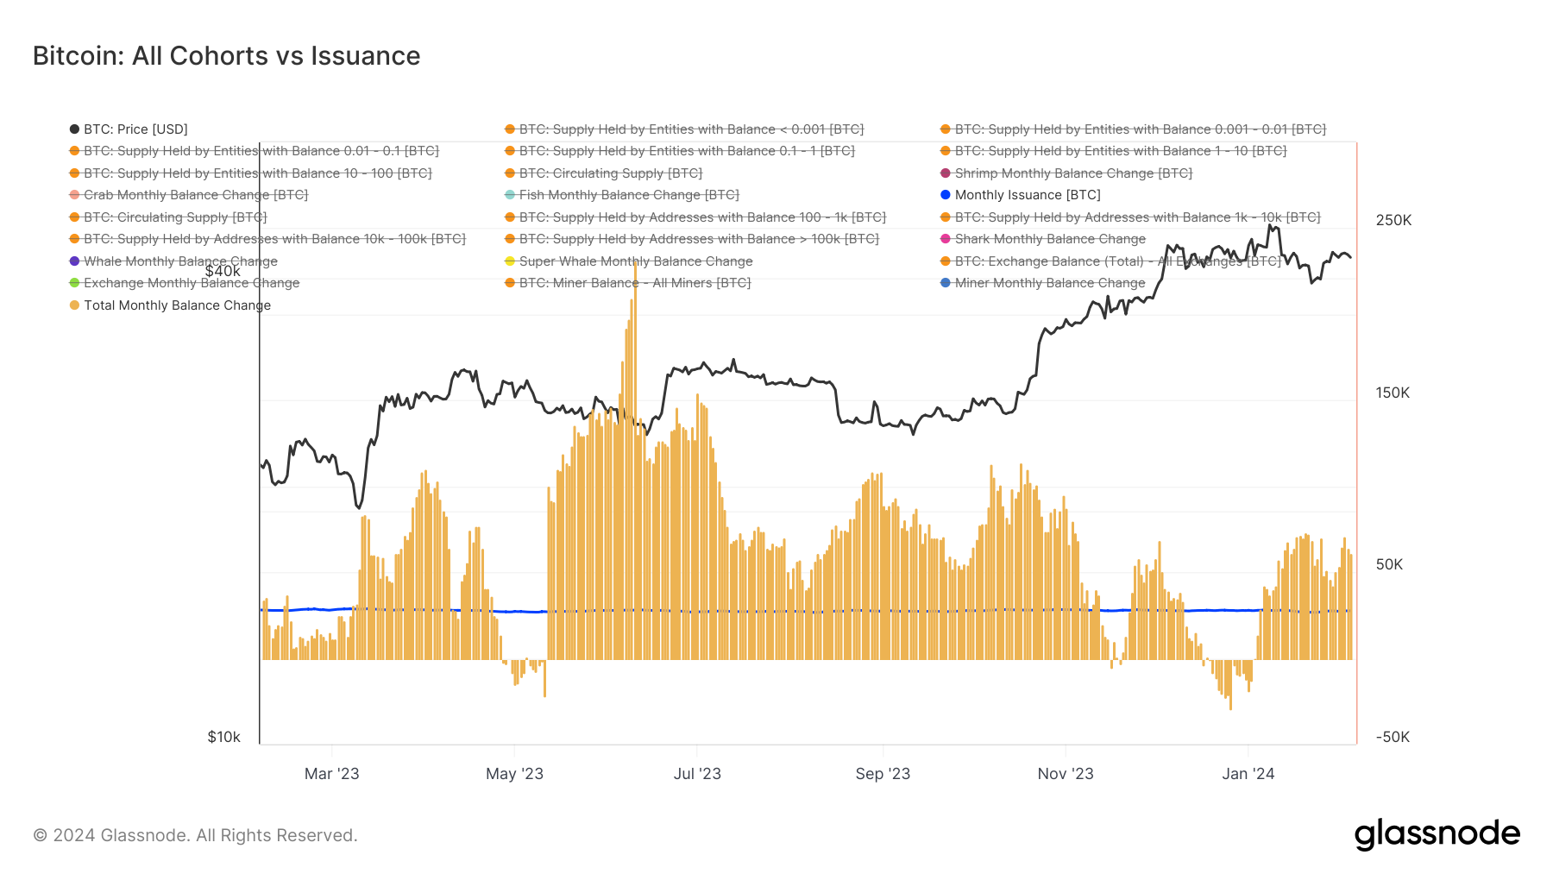Click the 250K right axis label
Screen dimensions: 1553x874
[x=1393, y=220]
